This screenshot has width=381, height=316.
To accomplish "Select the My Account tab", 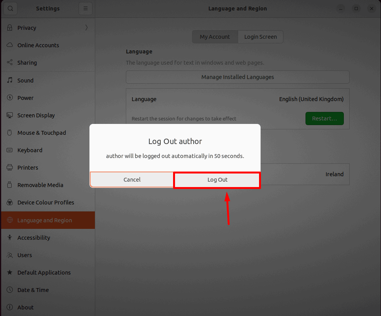I will [215, 36].
